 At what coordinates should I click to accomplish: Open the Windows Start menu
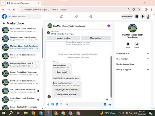pos(4,113)
